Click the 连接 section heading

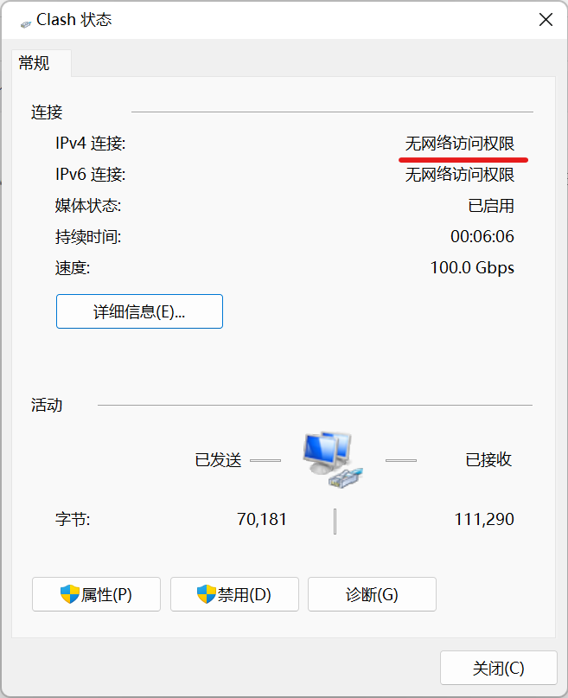click(x=47, y=112)
